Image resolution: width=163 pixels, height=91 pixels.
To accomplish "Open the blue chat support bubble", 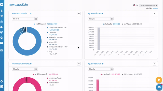I will (x=159, y=87).
